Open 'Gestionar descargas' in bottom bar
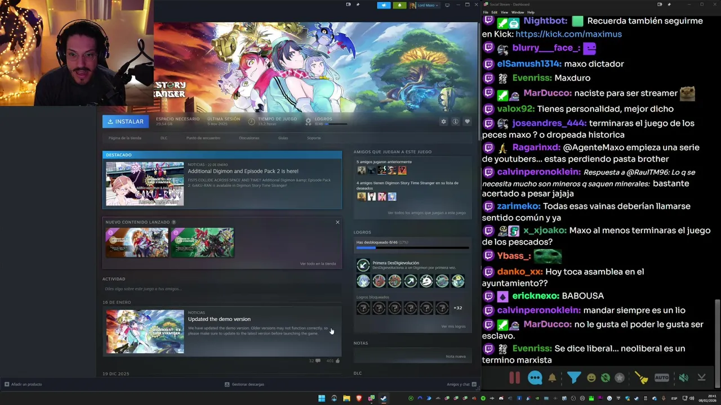The image size is (721, 405). [x=244, y=384]
